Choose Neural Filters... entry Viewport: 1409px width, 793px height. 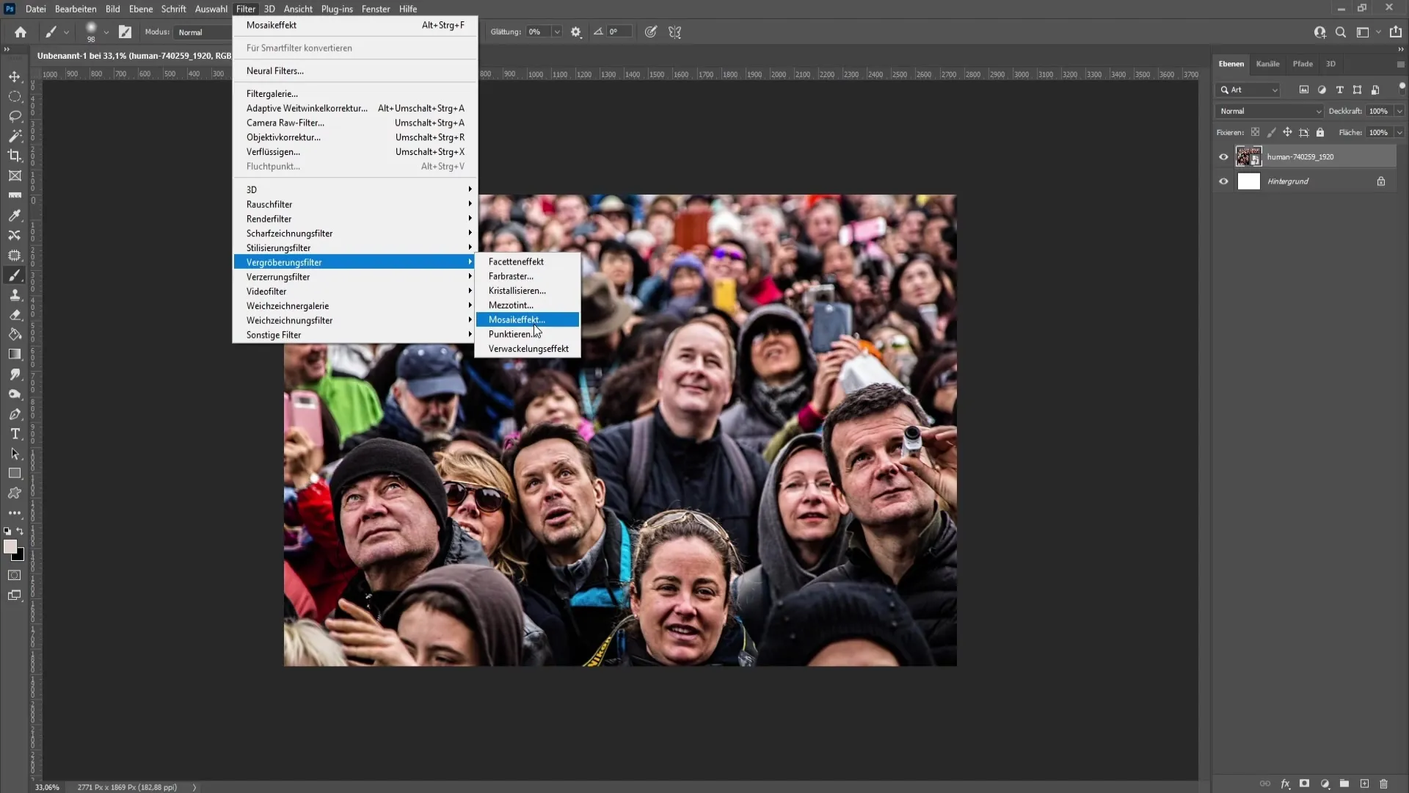[355, 70]
